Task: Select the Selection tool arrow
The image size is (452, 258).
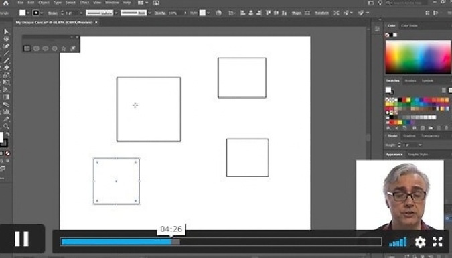Action: 6,31
